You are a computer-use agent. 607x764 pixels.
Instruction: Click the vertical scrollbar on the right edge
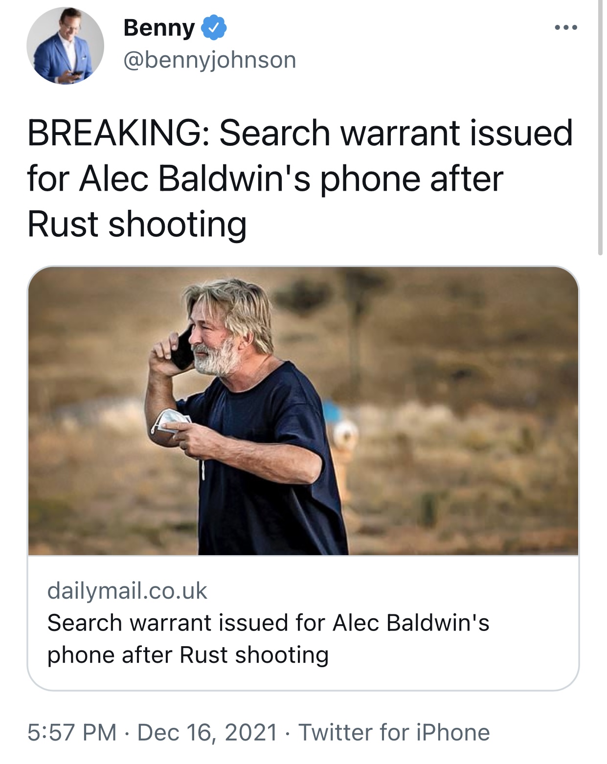(x=601, y=127)
